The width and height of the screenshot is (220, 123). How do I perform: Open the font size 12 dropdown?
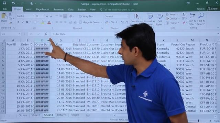click(43, 16)
